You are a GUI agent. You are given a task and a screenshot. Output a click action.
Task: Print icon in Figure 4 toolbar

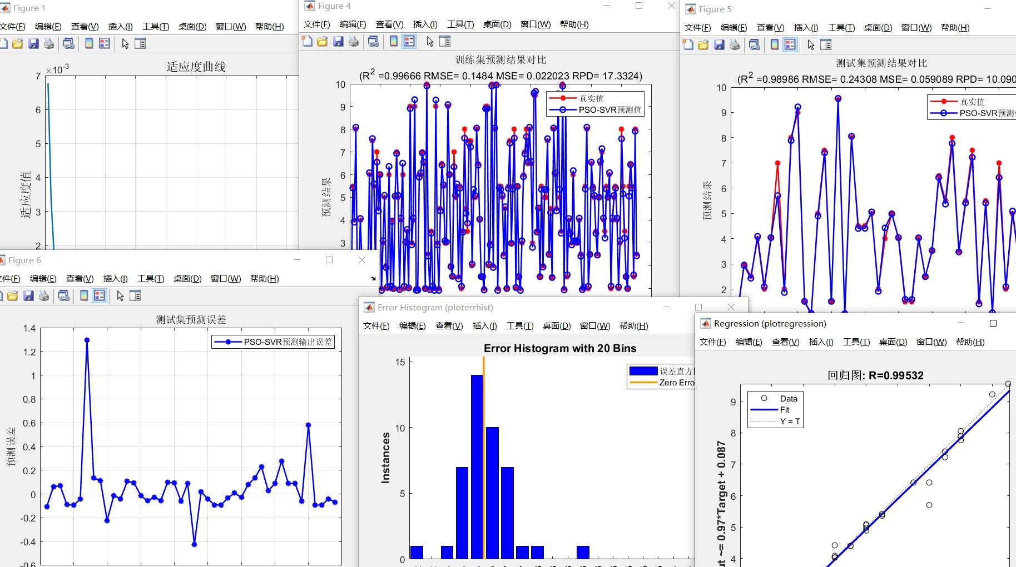point(354,41)
